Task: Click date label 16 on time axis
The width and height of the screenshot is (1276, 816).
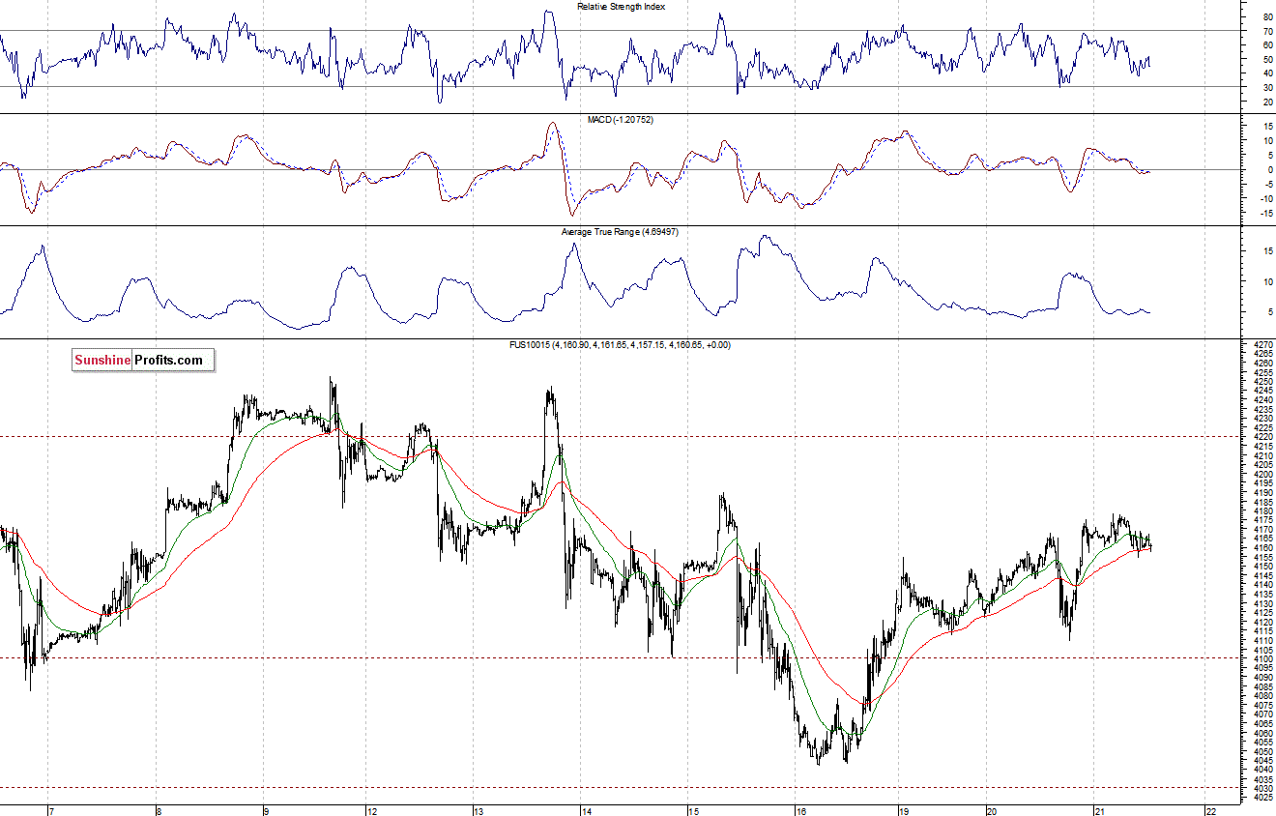Action: tap(801, 810)
